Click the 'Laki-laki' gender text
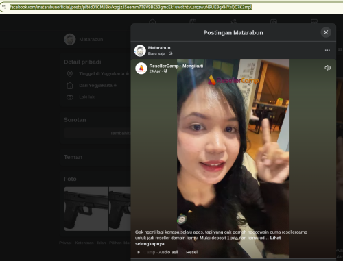The width and height of the screenshot is (343, 261). (87, 97)
